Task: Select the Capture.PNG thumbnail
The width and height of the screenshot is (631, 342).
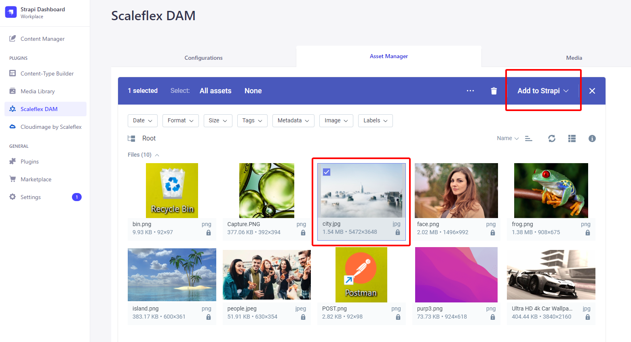Action: click(x=267, y=191)
